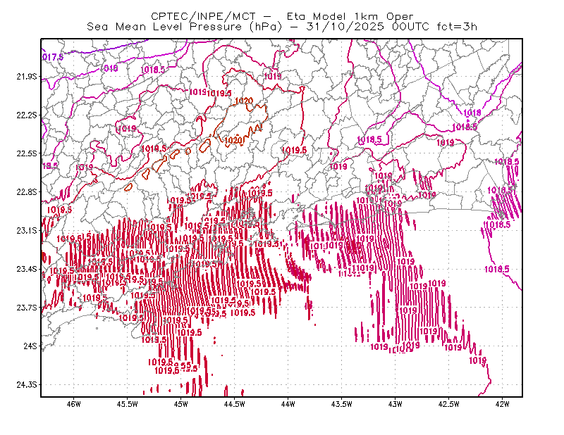Click the 23.4S latitude axis label

click(x=27, y=269)
